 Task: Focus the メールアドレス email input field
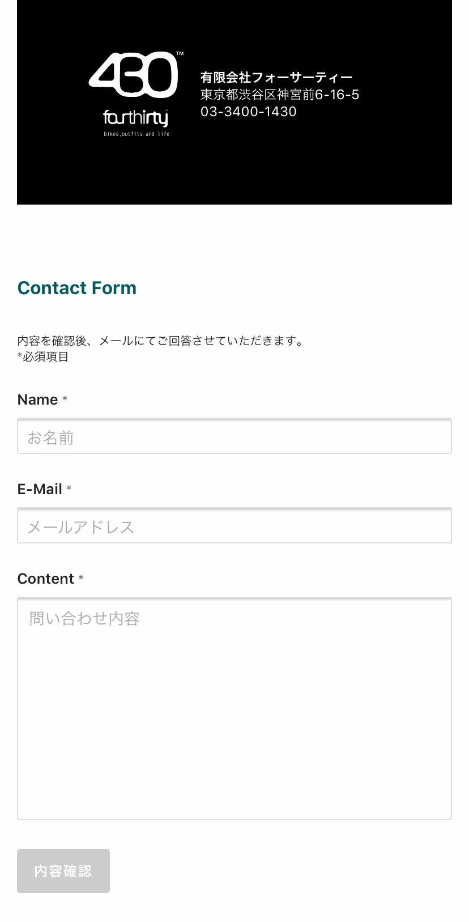234,525
